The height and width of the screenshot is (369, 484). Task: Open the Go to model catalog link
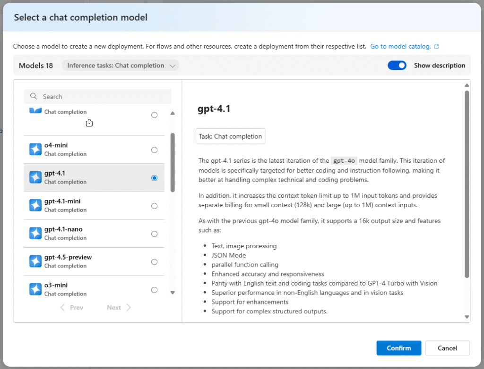400,47
